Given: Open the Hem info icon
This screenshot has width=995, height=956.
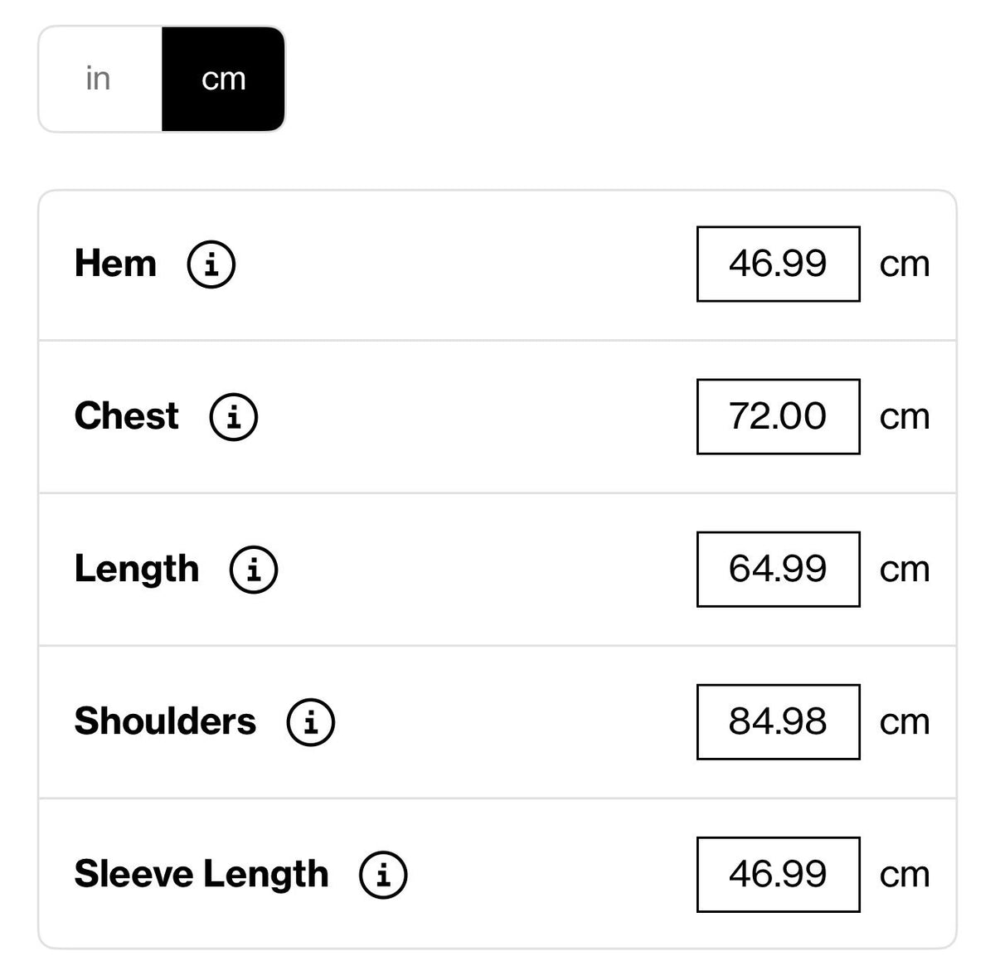Looking at the screenshot, I should click(x=211, y=264).
